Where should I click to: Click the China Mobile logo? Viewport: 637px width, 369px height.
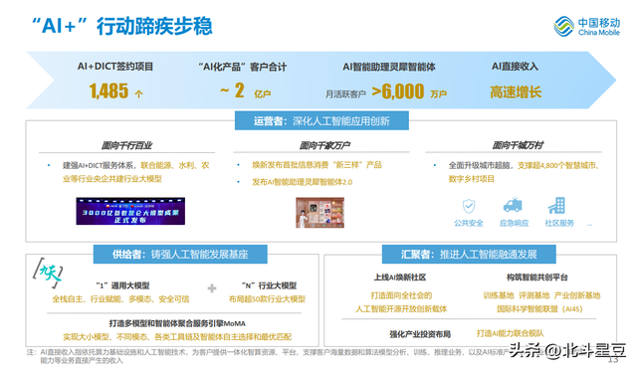click(x=586, y=27)
